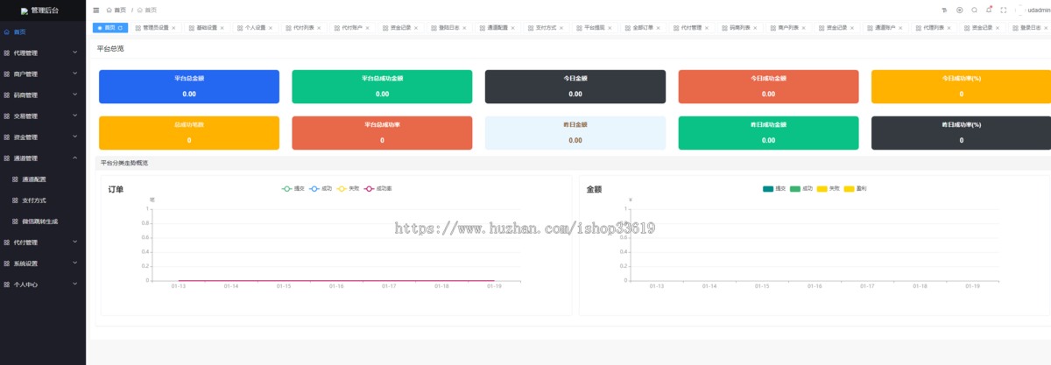
Task: Collapse the sidebar with the hamburger icon
Action: click(95, 10)
